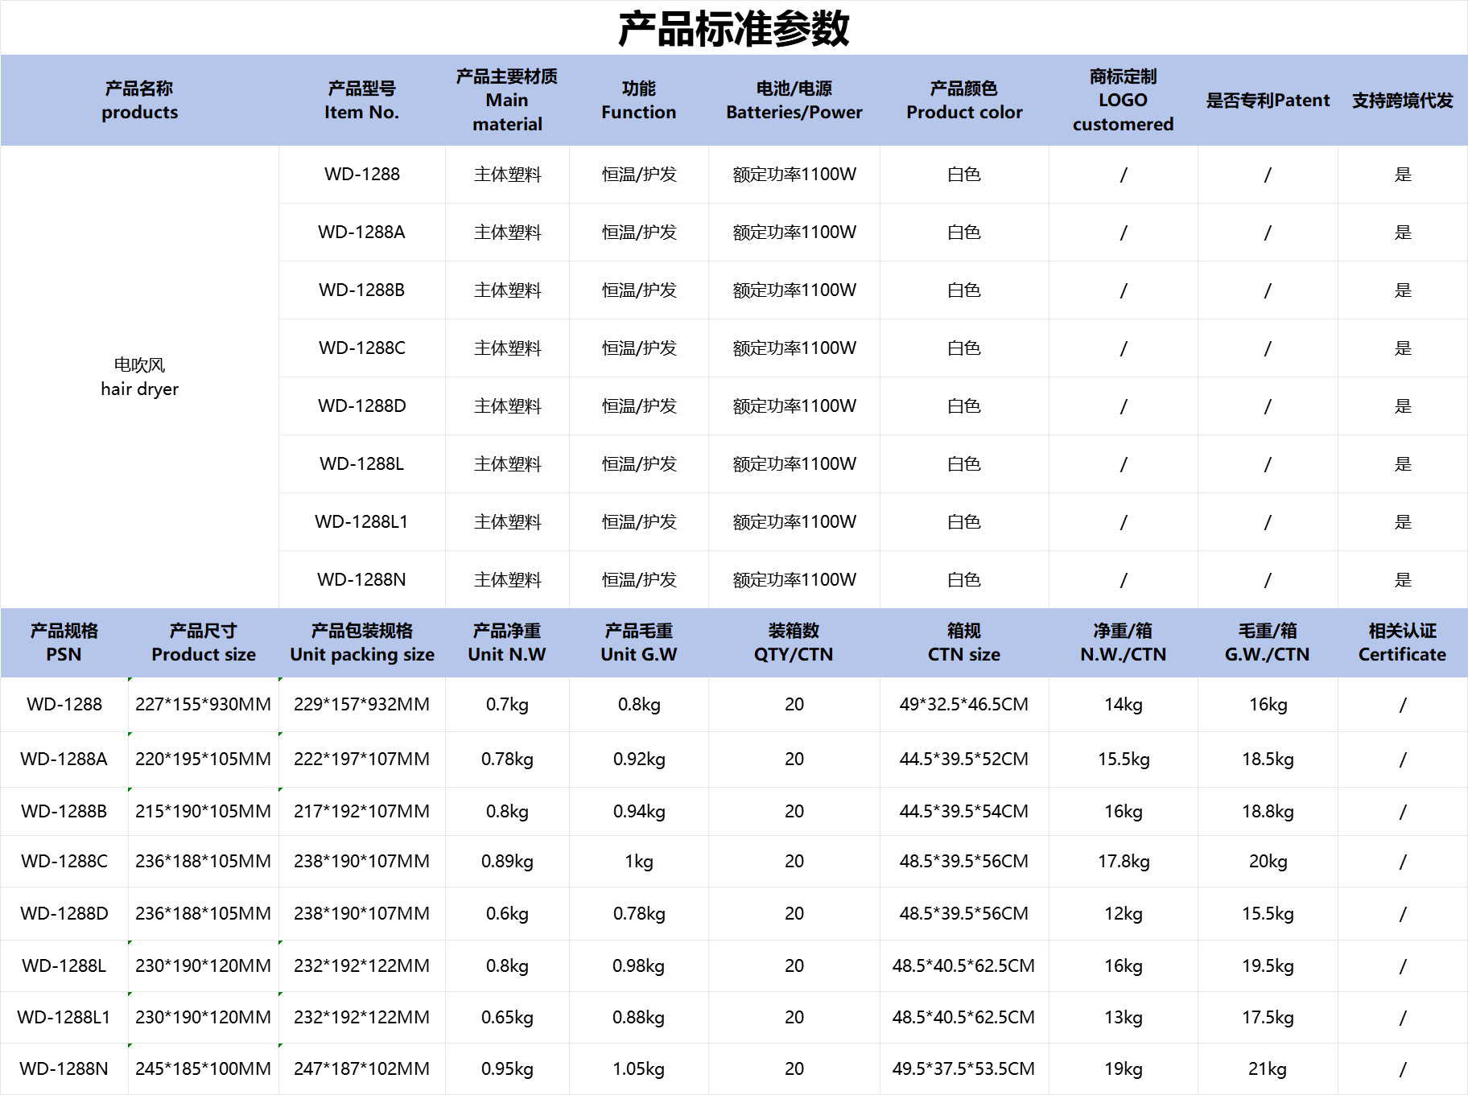Click unit gross weight 1kg cell
Image resolution: width=1468 pixels, height=1095 pixels.
pos(639,862)
